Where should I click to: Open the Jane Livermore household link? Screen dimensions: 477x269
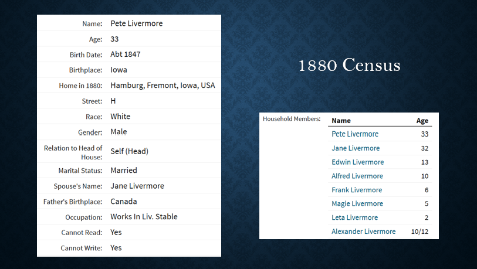[356, 148]
